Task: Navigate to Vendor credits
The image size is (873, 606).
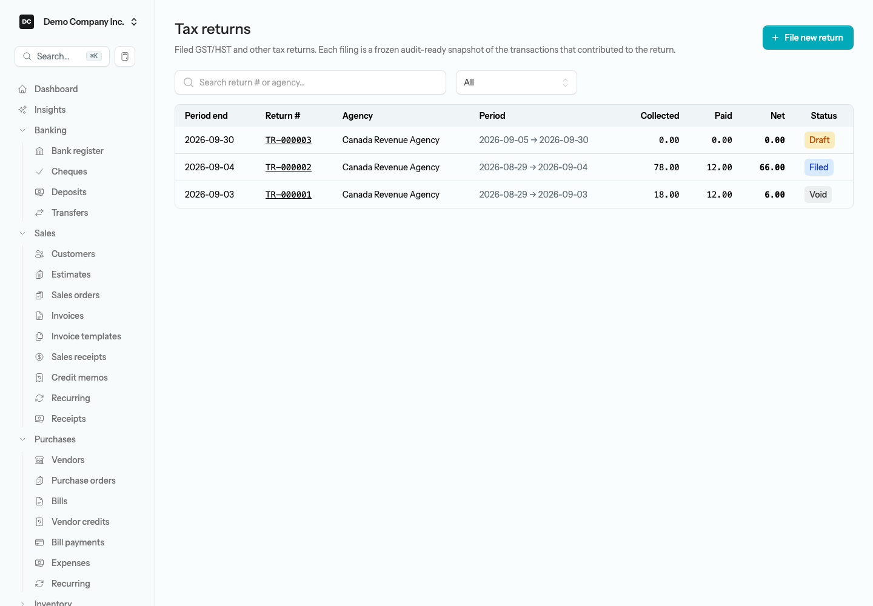Action: point(81,522)
